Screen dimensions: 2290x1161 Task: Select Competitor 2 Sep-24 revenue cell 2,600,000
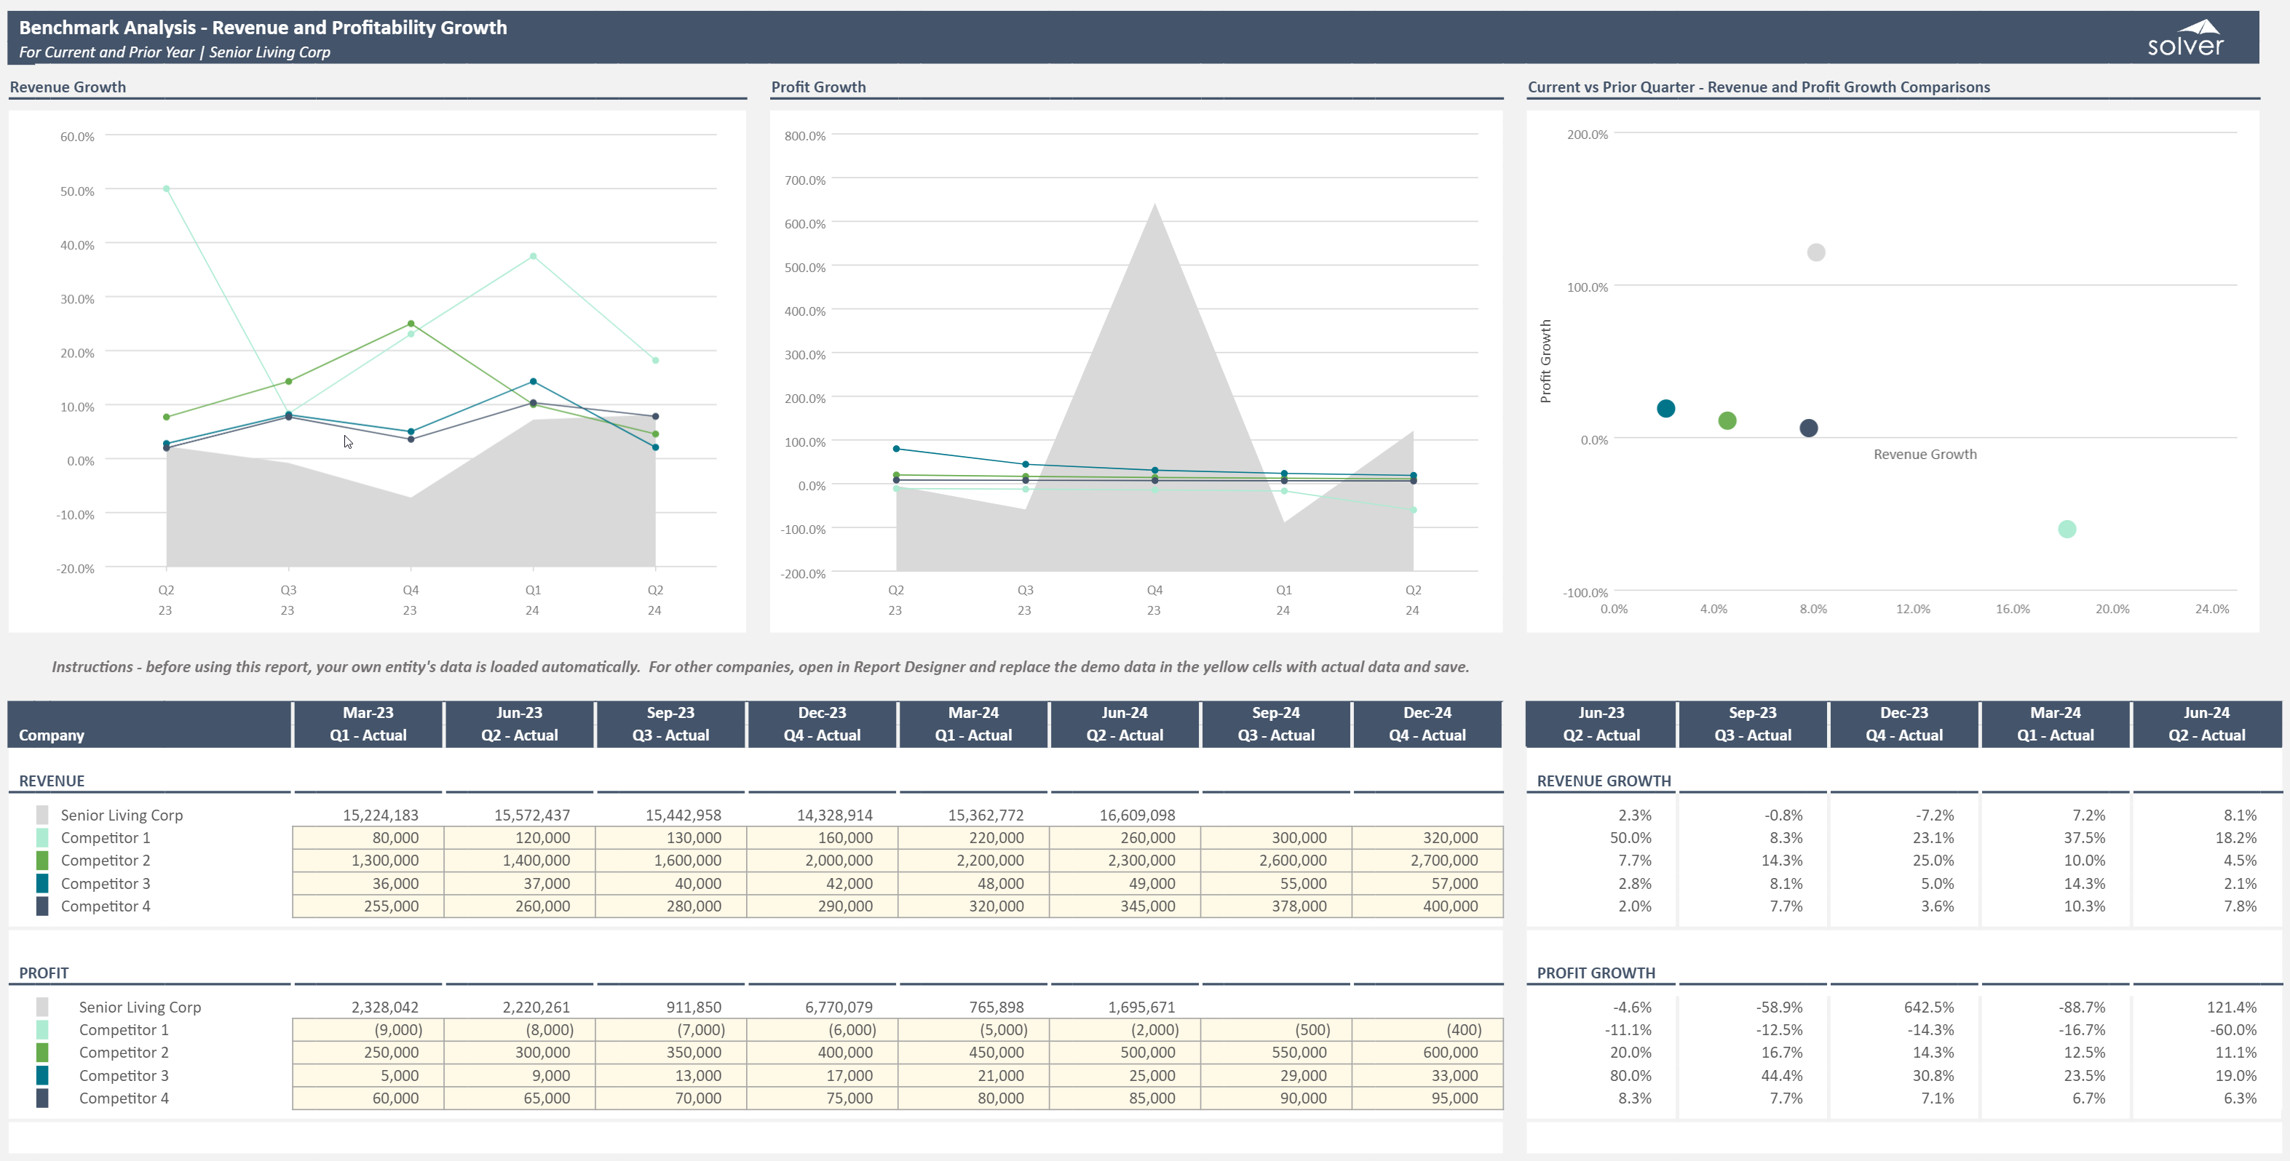click(1276, 860)
